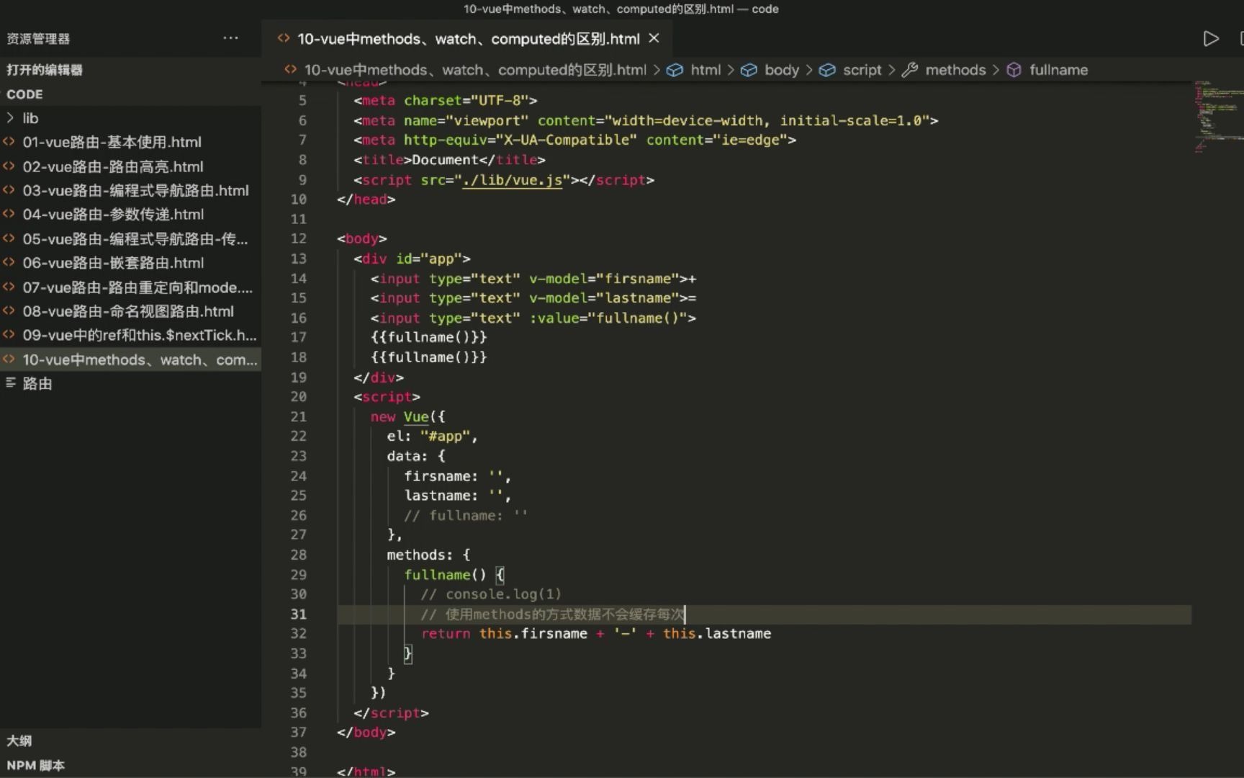Run the current file with the play icon
Screen dimensions: 1244x778
coord(1210,39)
